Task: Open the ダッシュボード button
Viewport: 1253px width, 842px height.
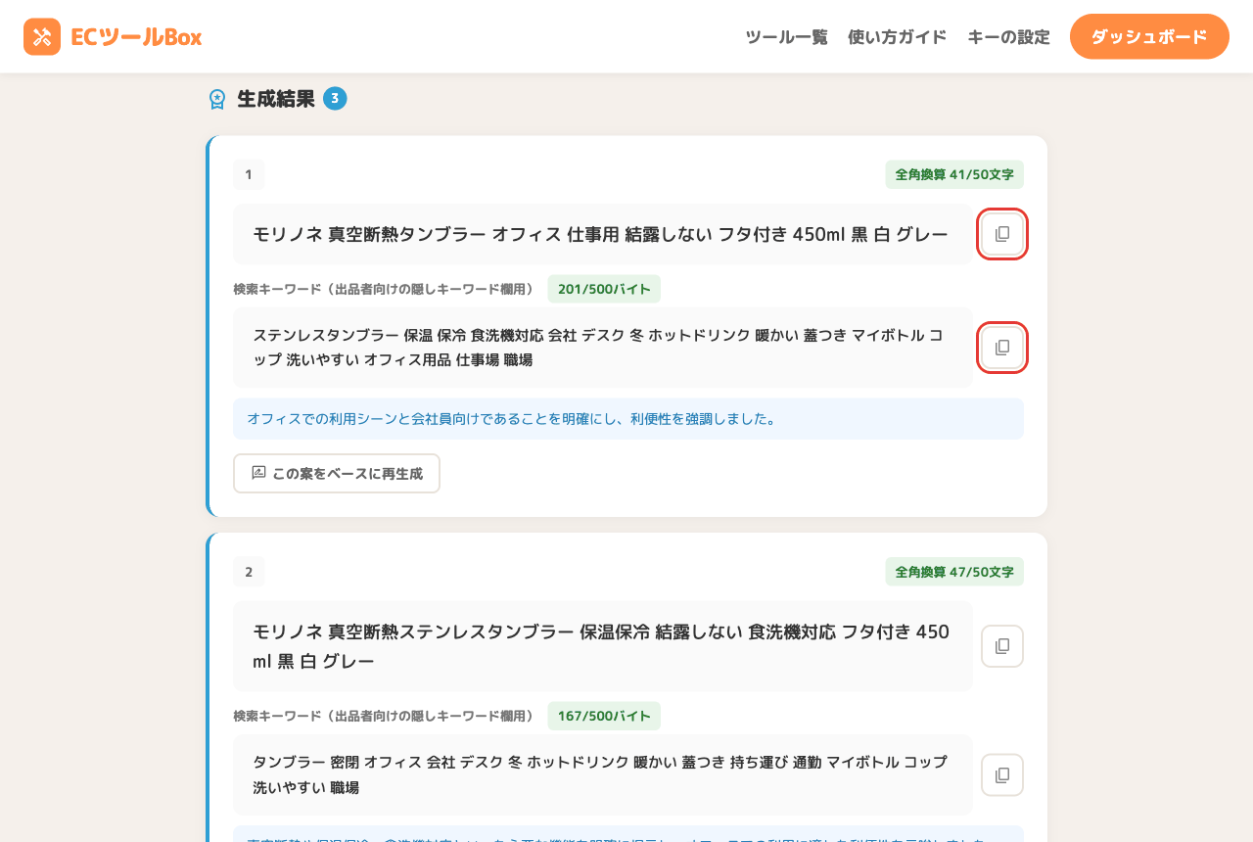Action: [1149, 36]
